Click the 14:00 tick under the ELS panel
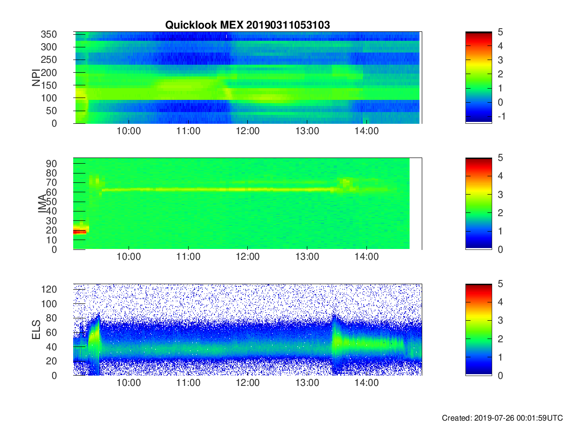The height and width of the screenshot is (422, 563). click(366, 383)
